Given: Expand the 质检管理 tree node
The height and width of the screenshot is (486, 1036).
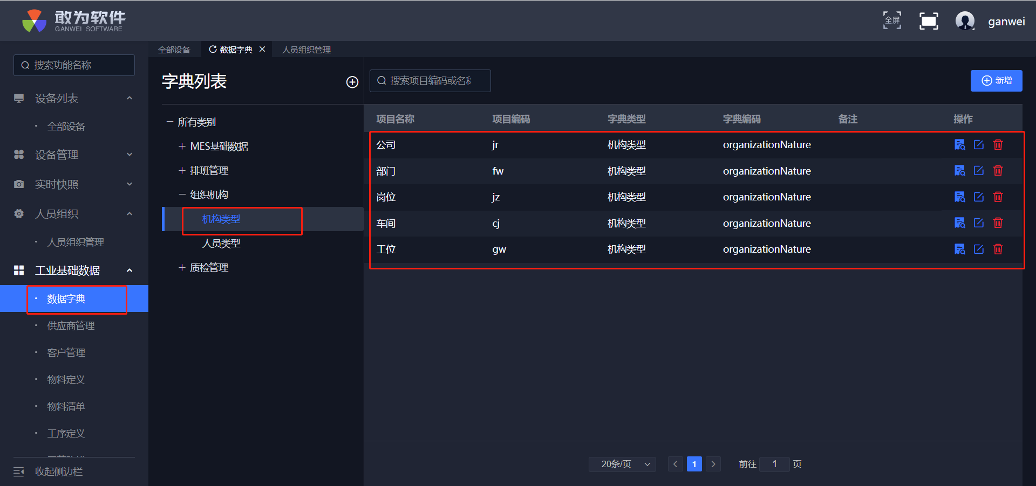Looking at the screenshot, I should [x=182, y=267].
